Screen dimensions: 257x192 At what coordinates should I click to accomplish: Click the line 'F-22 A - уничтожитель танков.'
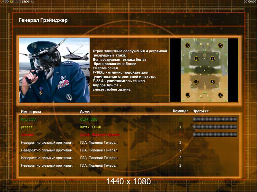click(x=119, y=81)
